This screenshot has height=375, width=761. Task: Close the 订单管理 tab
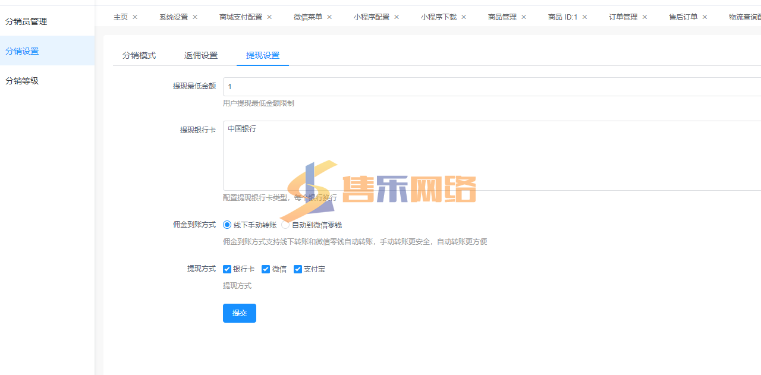(644, 17)
